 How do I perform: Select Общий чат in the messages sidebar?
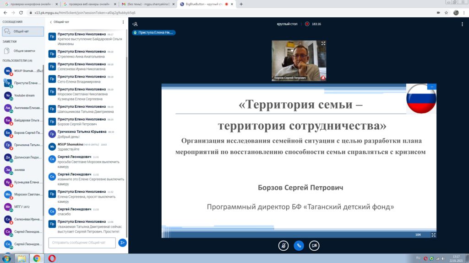click(x=23, y=31)
